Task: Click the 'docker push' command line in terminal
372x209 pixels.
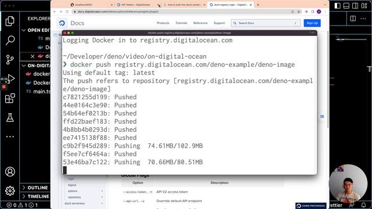Action: [x=179, y=64]
